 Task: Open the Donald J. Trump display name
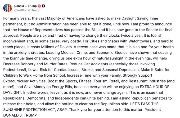click(x=25, y=6)
